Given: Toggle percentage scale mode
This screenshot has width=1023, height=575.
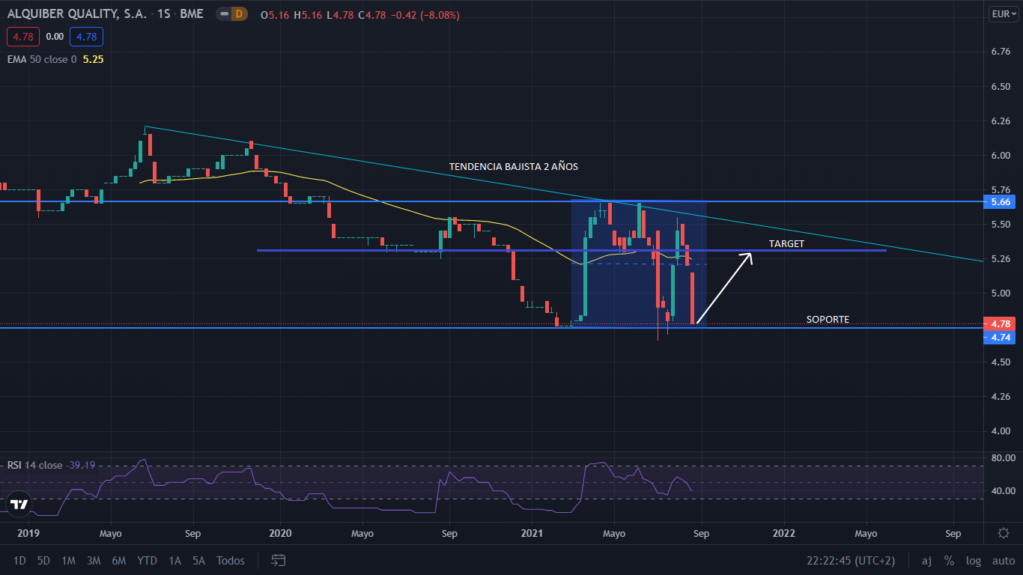Looking at the screenshot, I should point(949,560).
